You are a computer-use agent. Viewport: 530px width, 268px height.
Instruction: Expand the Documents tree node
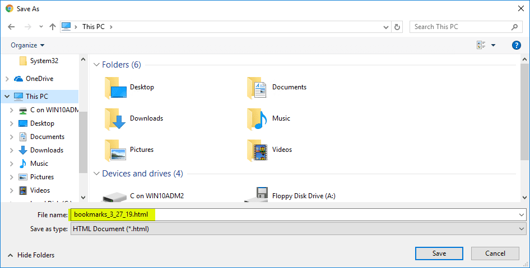[12, 137]
